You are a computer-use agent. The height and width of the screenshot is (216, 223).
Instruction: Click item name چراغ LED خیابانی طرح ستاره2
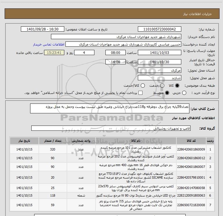click(x=136, y=195)
